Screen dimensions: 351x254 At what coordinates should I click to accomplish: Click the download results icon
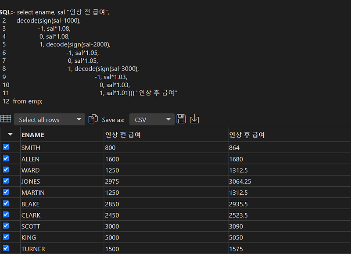click(x=194, y=118)
